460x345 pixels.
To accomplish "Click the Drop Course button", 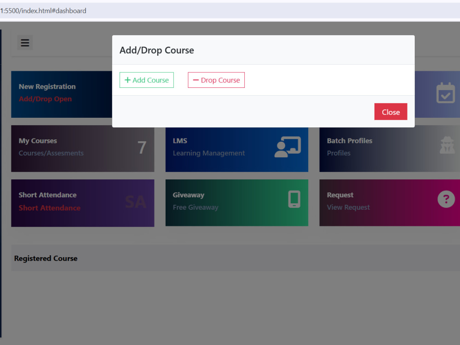I will pos(216,80).
